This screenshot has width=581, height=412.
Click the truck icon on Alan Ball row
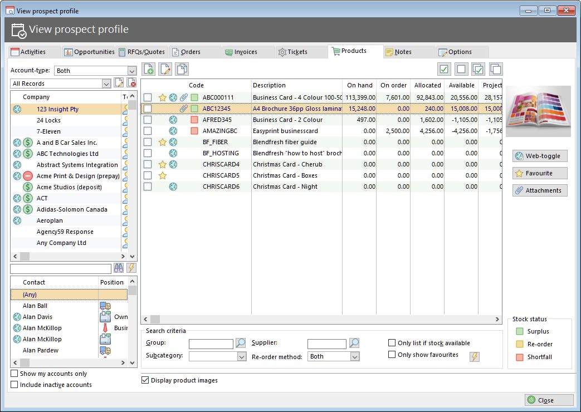click(x=105, y=306)
